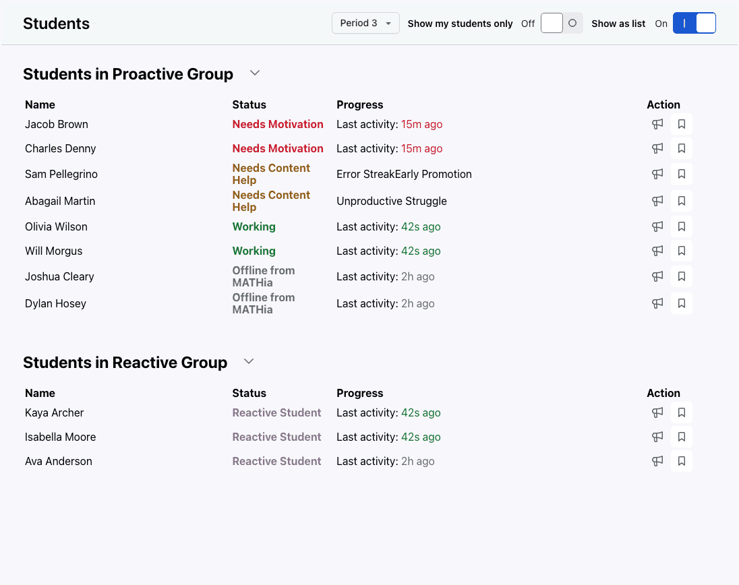This screenshot has height=585, width=739.
Task: Click Reactive Student status for Isabella Moore
Action: 276,437
